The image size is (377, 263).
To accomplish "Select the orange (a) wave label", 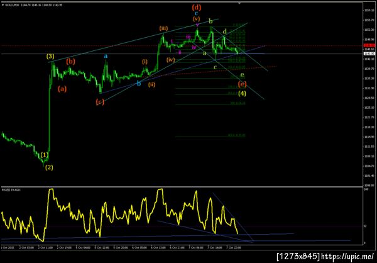I will [62, 89].
